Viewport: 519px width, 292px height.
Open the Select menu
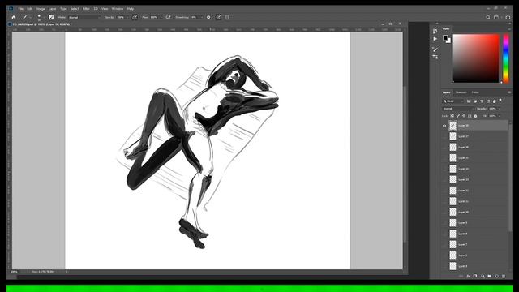coord(75,9)
